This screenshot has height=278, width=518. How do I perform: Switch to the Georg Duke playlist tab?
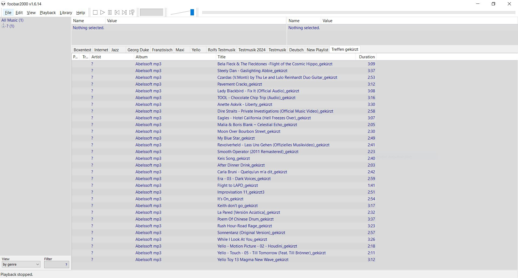coord(138,50)
